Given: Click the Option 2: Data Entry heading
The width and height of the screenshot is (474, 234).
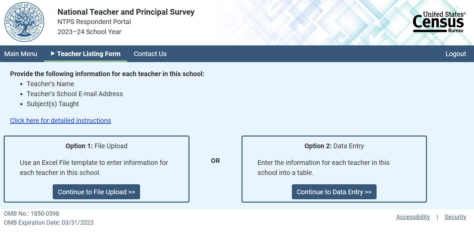Looking at the screenshot, I should (334, 146).
